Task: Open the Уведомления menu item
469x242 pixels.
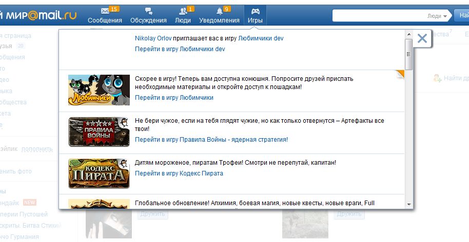Action: pos(219,20)
